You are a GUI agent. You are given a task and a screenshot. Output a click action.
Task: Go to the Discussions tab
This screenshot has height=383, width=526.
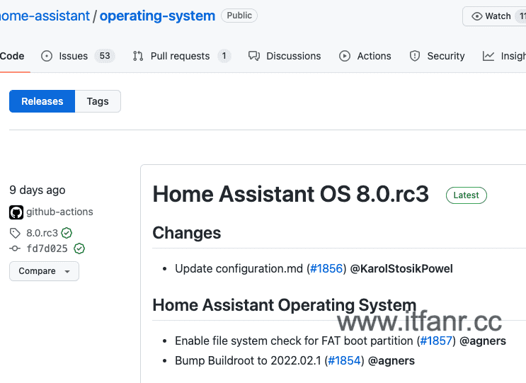tap(293, 56)
